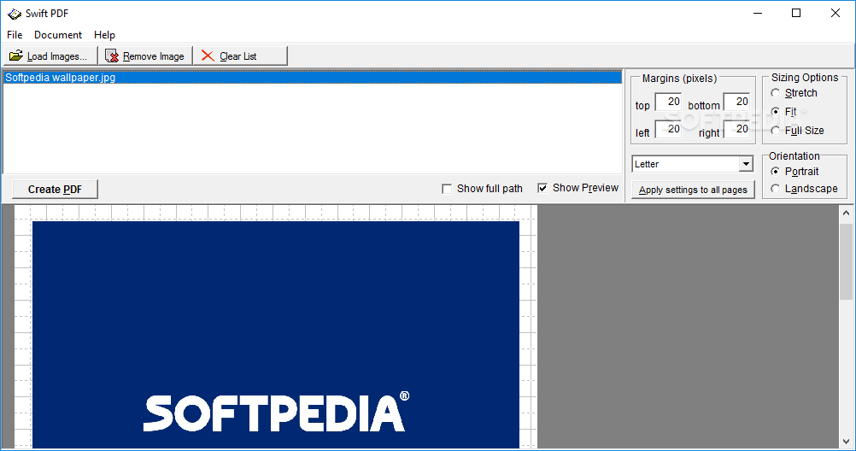Click the left margin input field
The image size is (856, 451).
click(x=668, y=129)
